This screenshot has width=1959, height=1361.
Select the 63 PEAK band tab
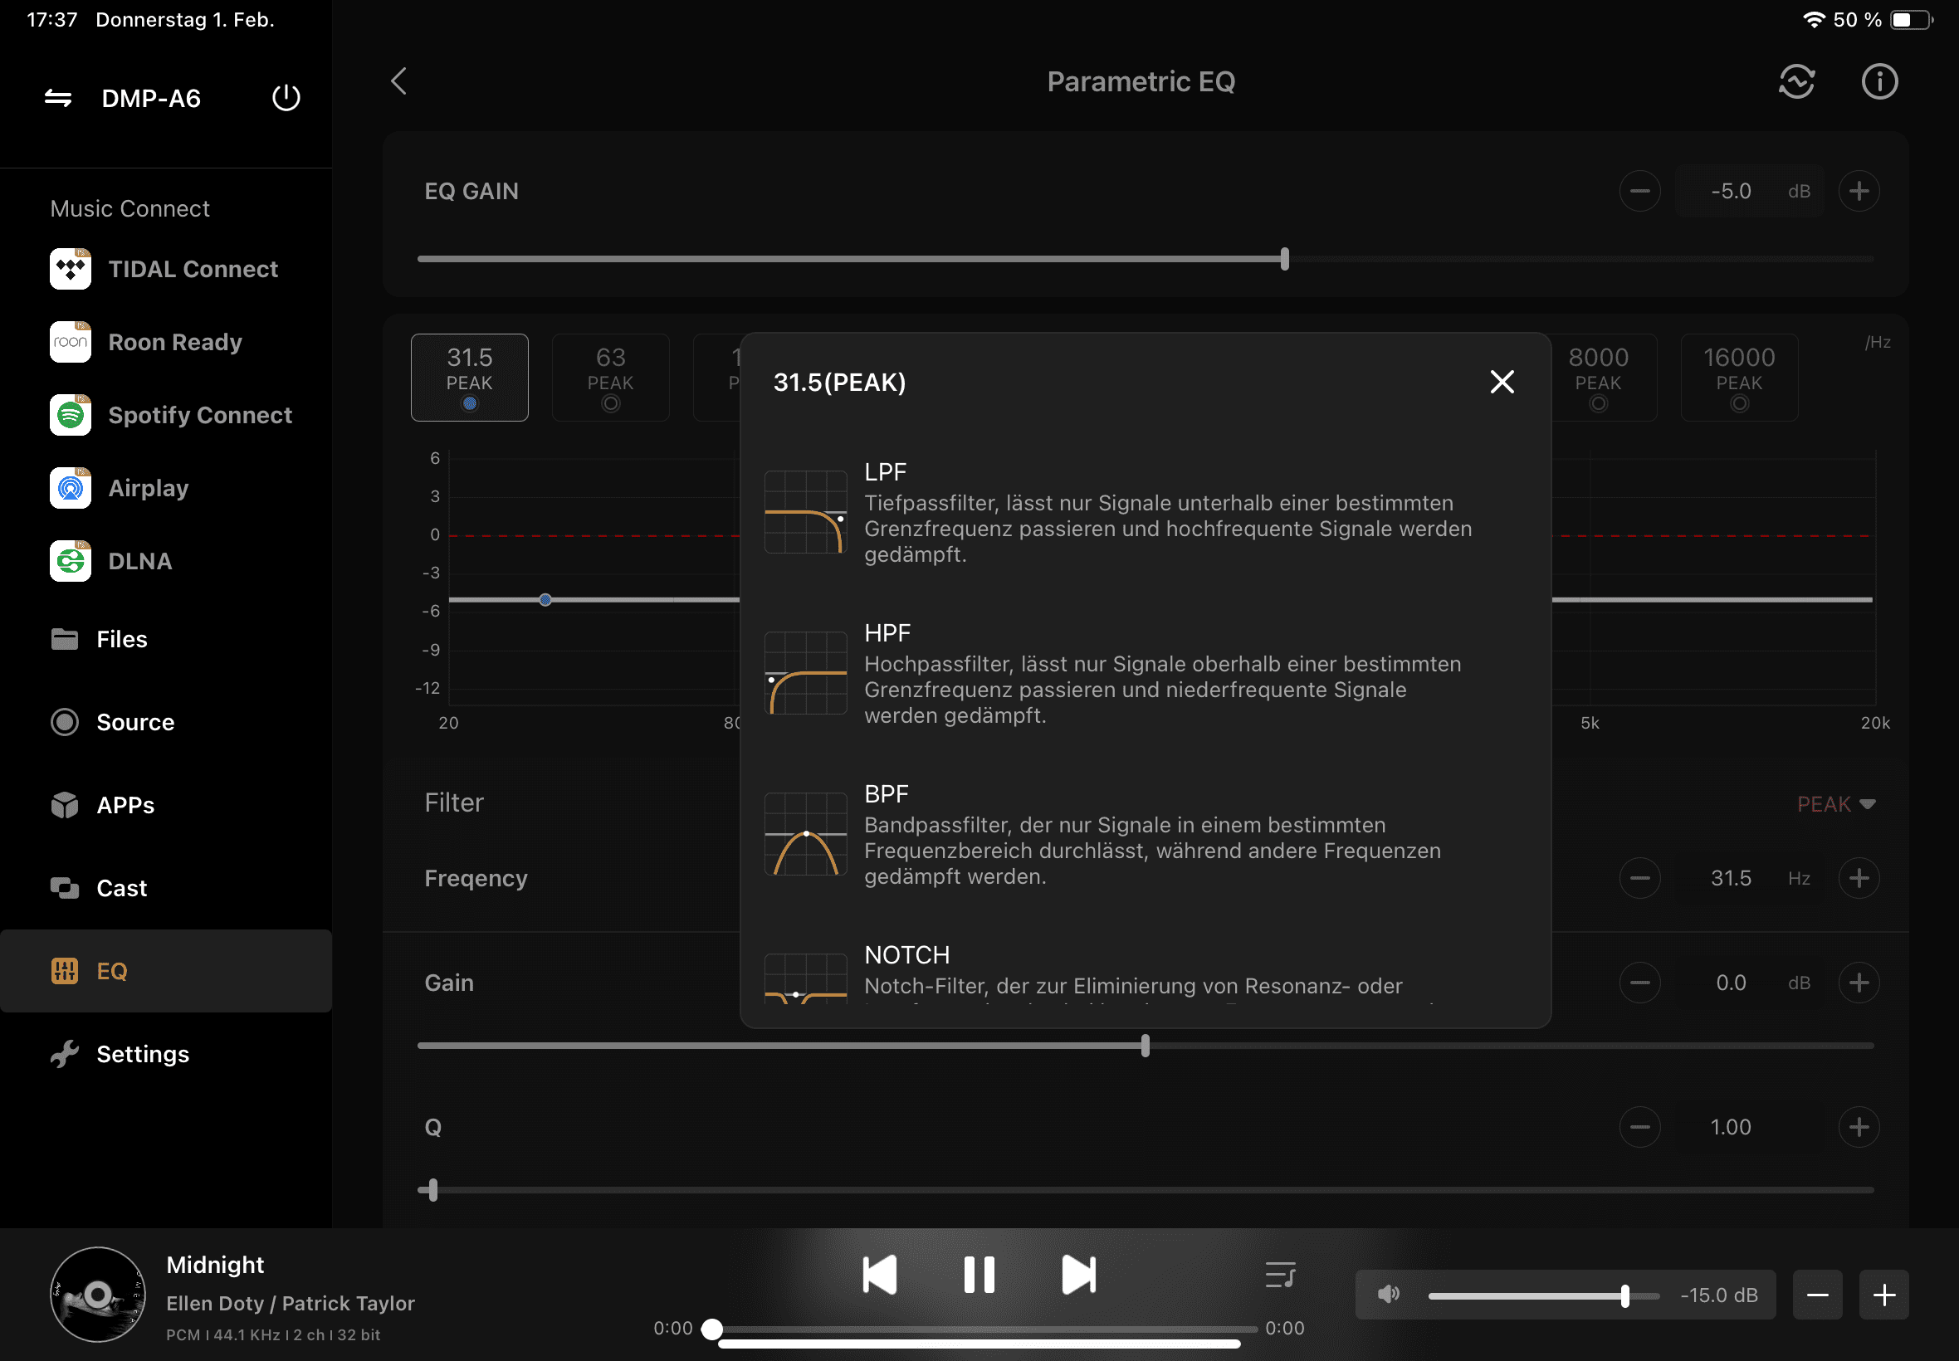point(611,377)
